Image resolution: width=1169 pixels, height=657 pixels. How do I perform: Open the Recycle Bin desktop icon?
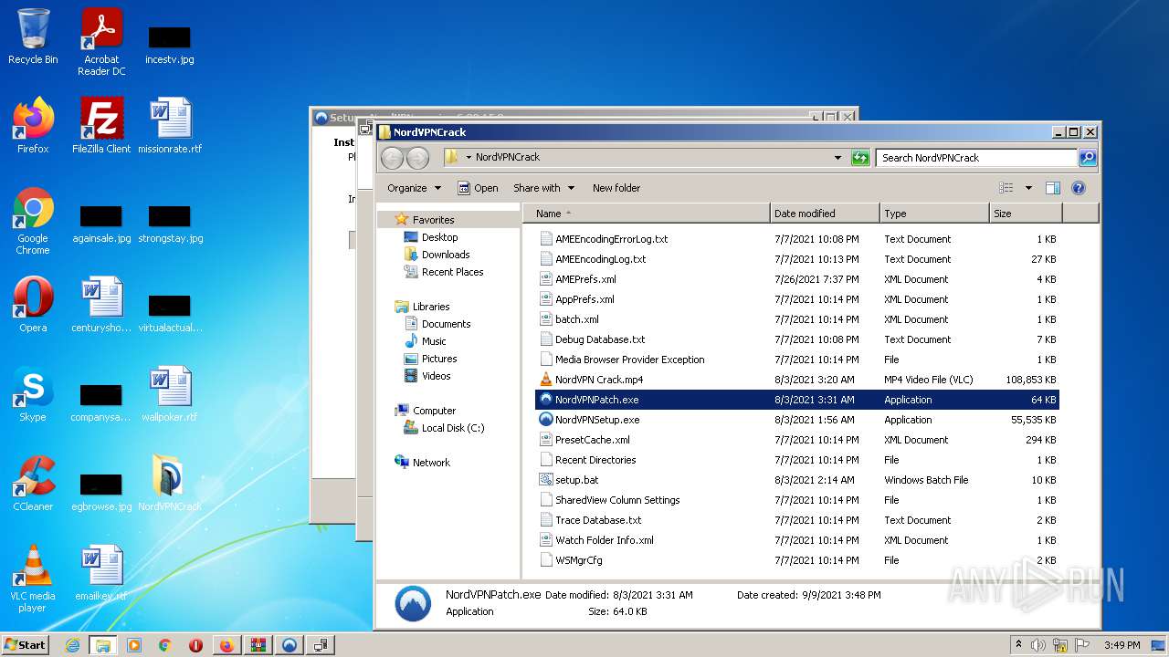point(33,37)
